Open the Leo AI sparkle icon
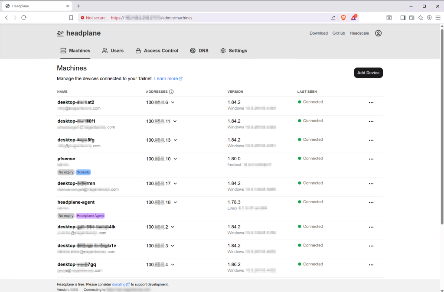 420,17
